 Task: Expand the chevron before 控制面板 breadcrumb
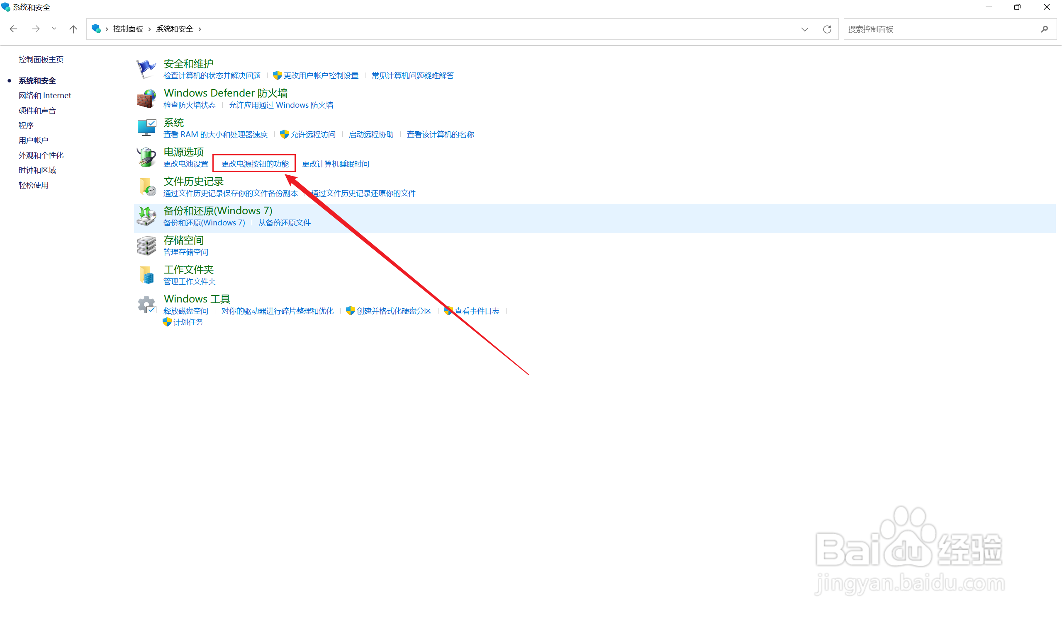click(107, 29)
